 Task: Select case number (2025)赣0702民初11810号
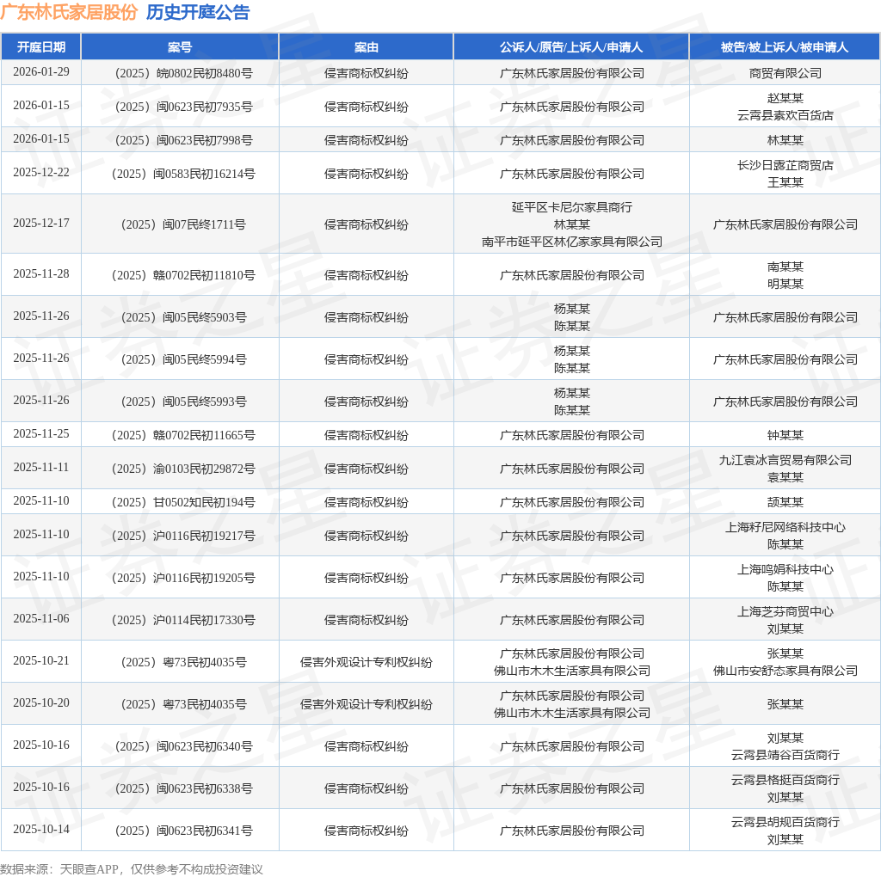(183, 275)
